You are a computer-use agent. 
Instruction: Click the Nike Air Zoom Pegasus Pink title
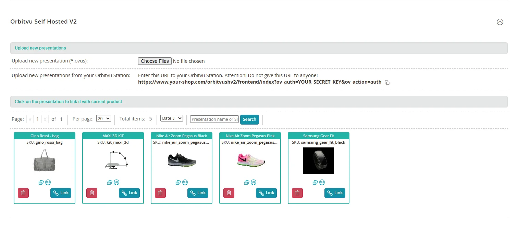(x=250, y=136)
